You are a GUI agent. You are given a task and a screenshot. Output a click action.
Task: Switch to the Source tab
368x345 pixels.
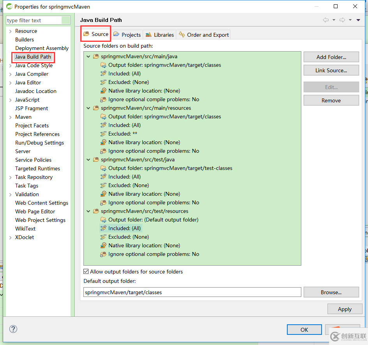click(96, 34)
